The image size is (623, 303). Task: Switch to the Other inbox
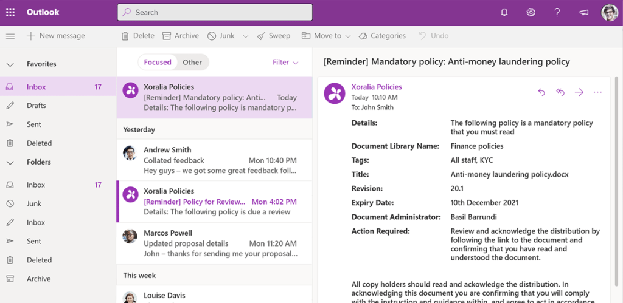(x=192, y=62)
